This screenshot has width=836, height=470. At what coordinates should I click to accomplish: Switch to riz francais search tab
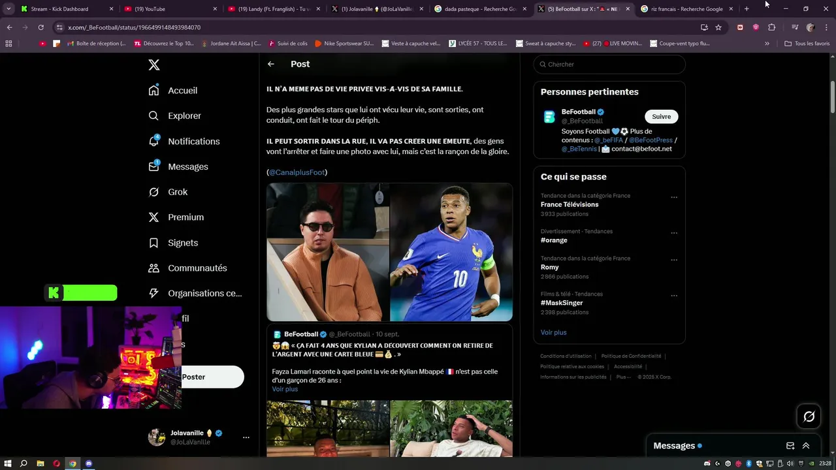pos(686,9)
